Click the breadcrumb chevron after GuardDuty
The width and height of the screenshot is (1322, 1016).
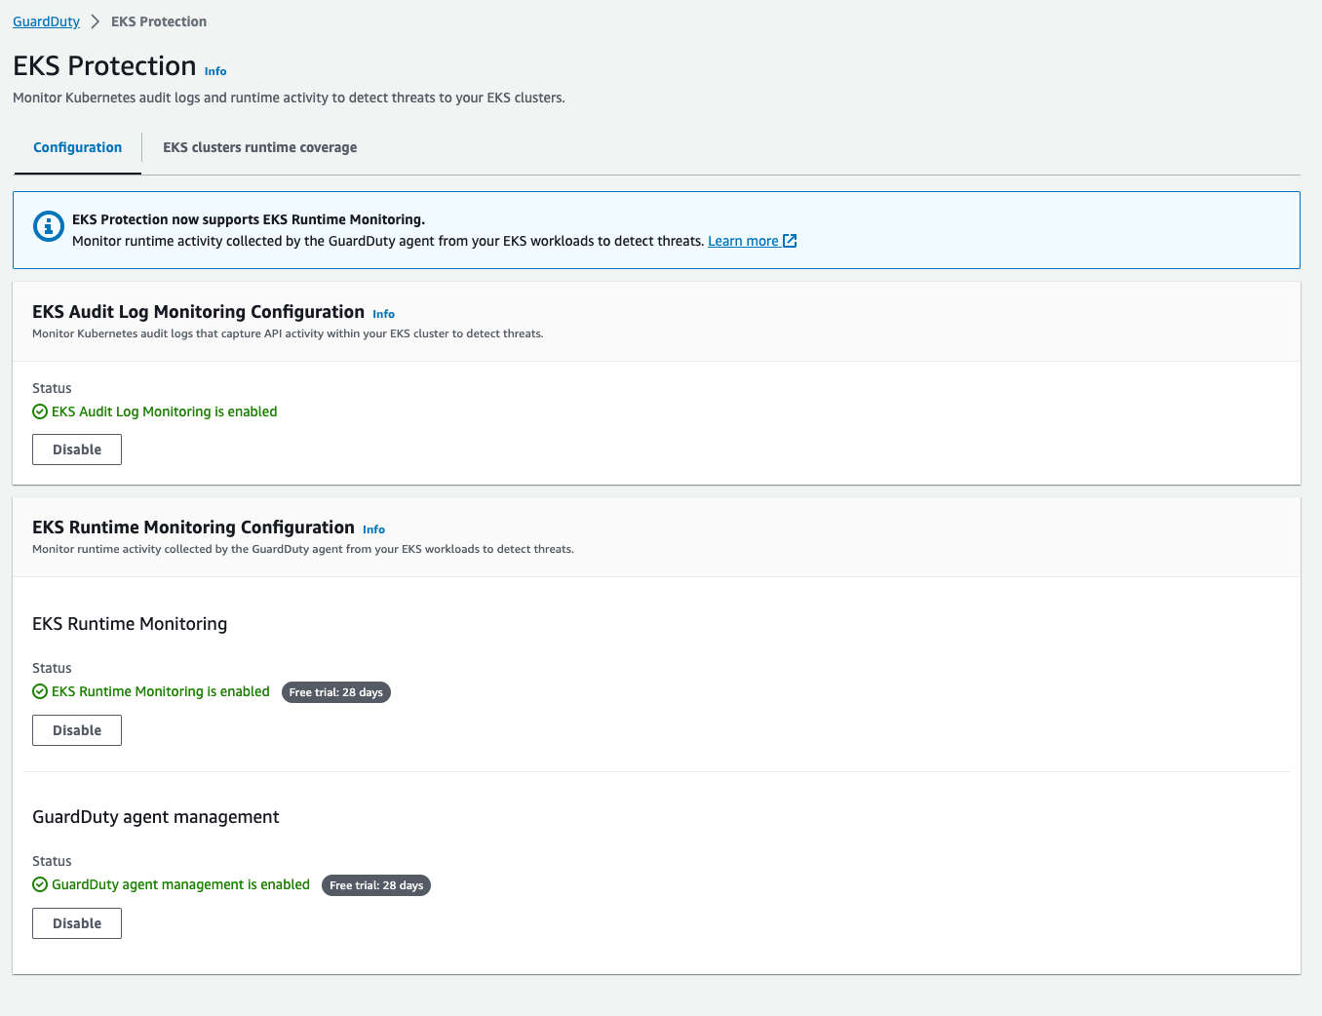click(x=96, y=21)
